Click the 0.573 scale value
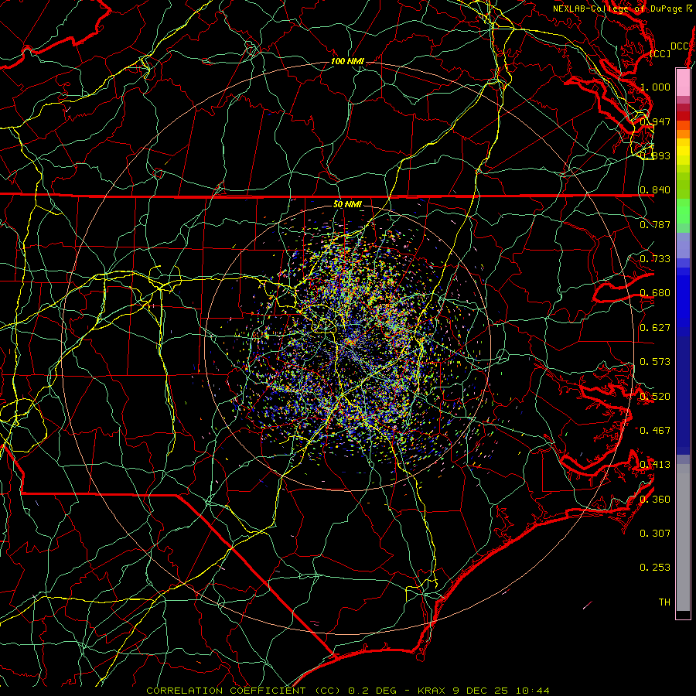This screenshot has width=696, height=696. (x=655, y=362)
